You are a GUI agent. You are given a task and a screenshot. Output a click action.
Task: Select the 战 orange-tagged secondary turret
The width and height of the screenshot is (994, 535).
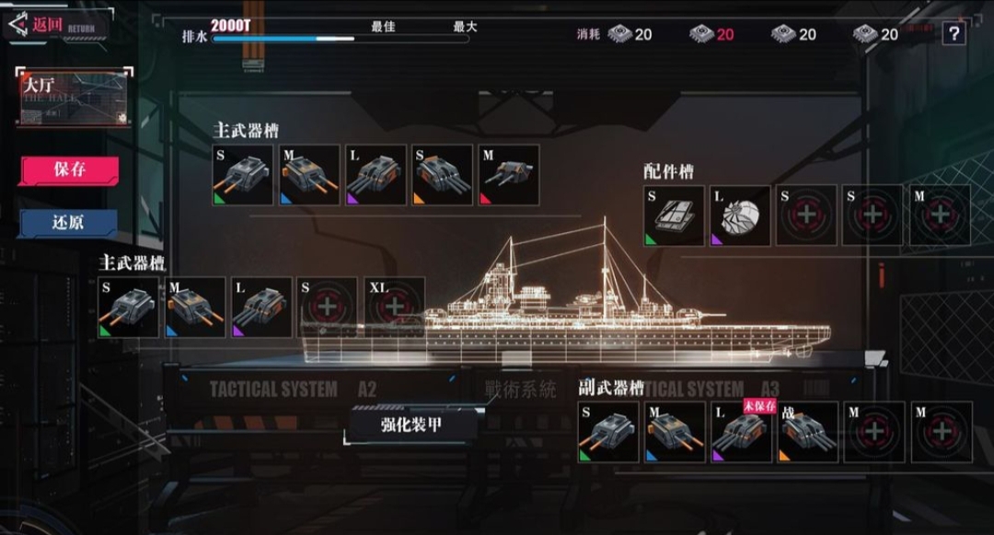click(x=808, y=432)
